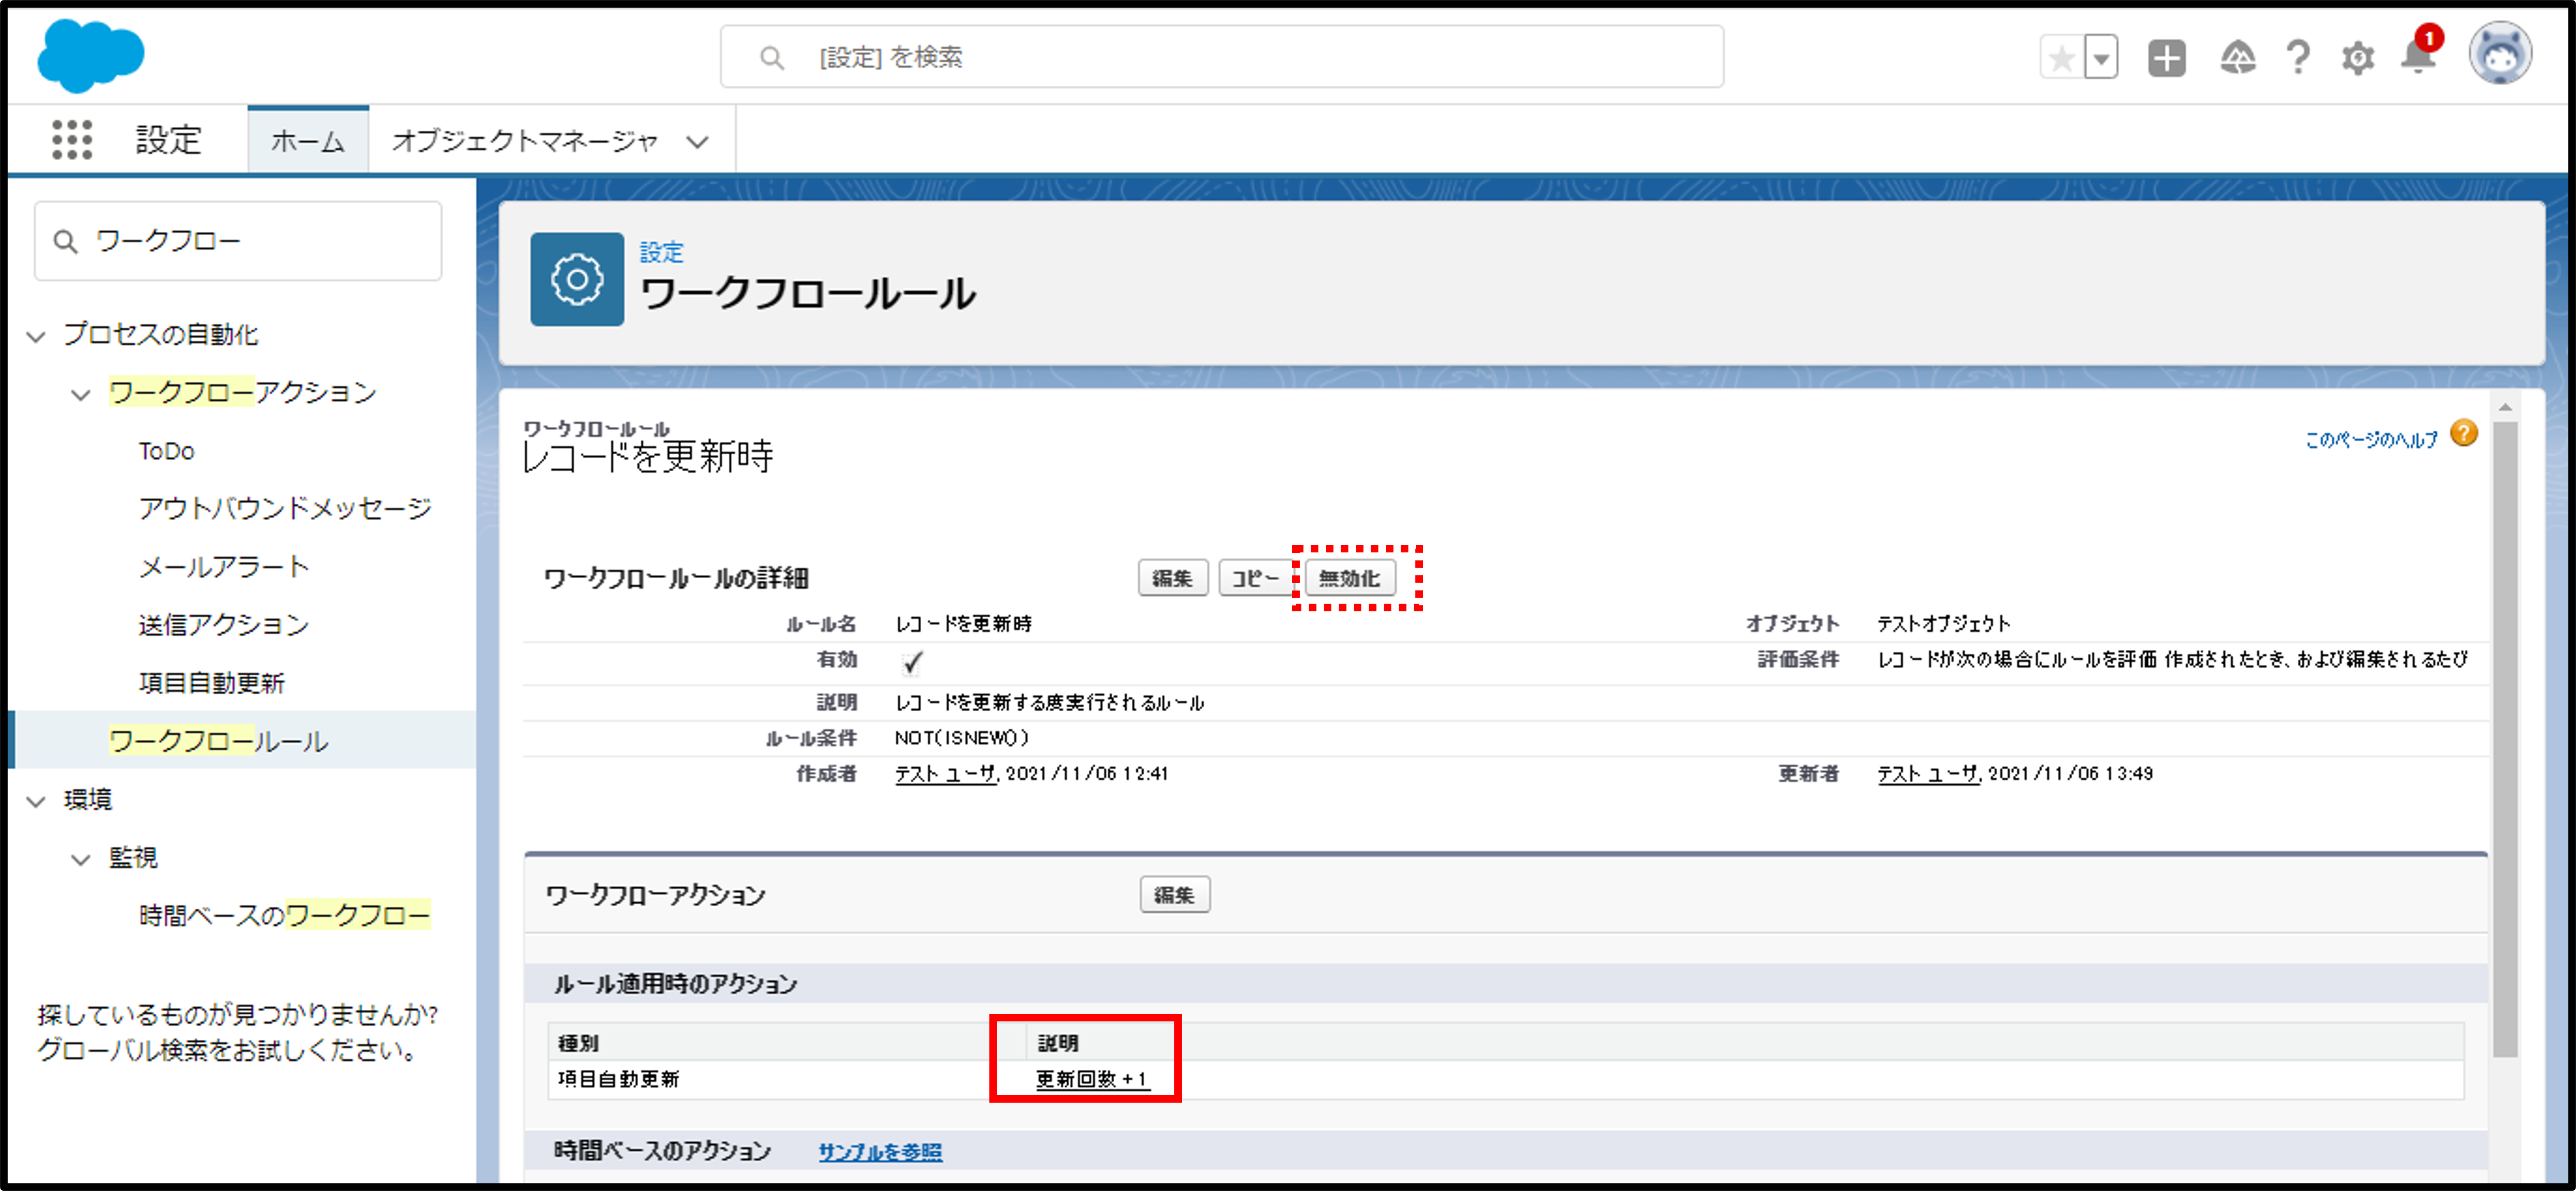The width and height of the screenshot is (2576, 1191).
Task: Click the favorites star icon
Action: tap(2061, 58)
